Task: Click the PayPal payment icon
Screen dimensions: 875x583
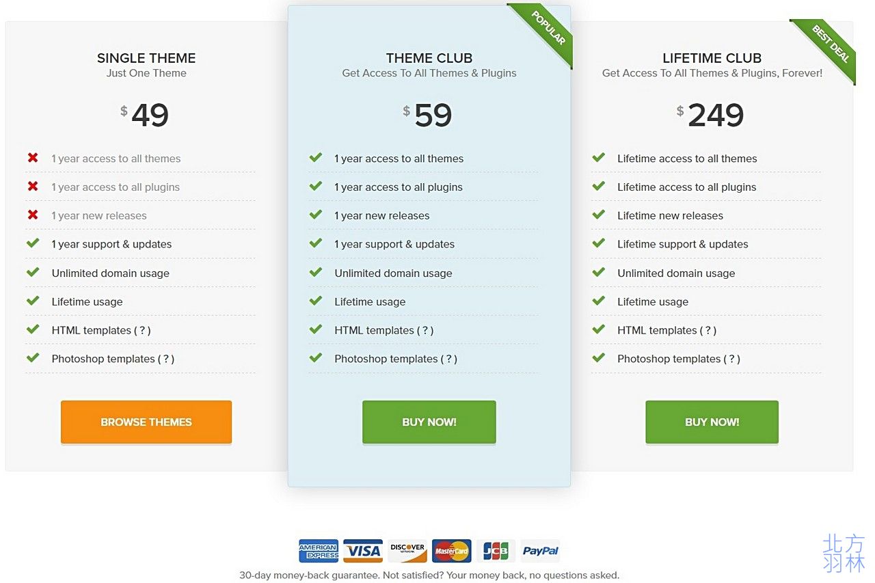Action: [x=540, y=551]
